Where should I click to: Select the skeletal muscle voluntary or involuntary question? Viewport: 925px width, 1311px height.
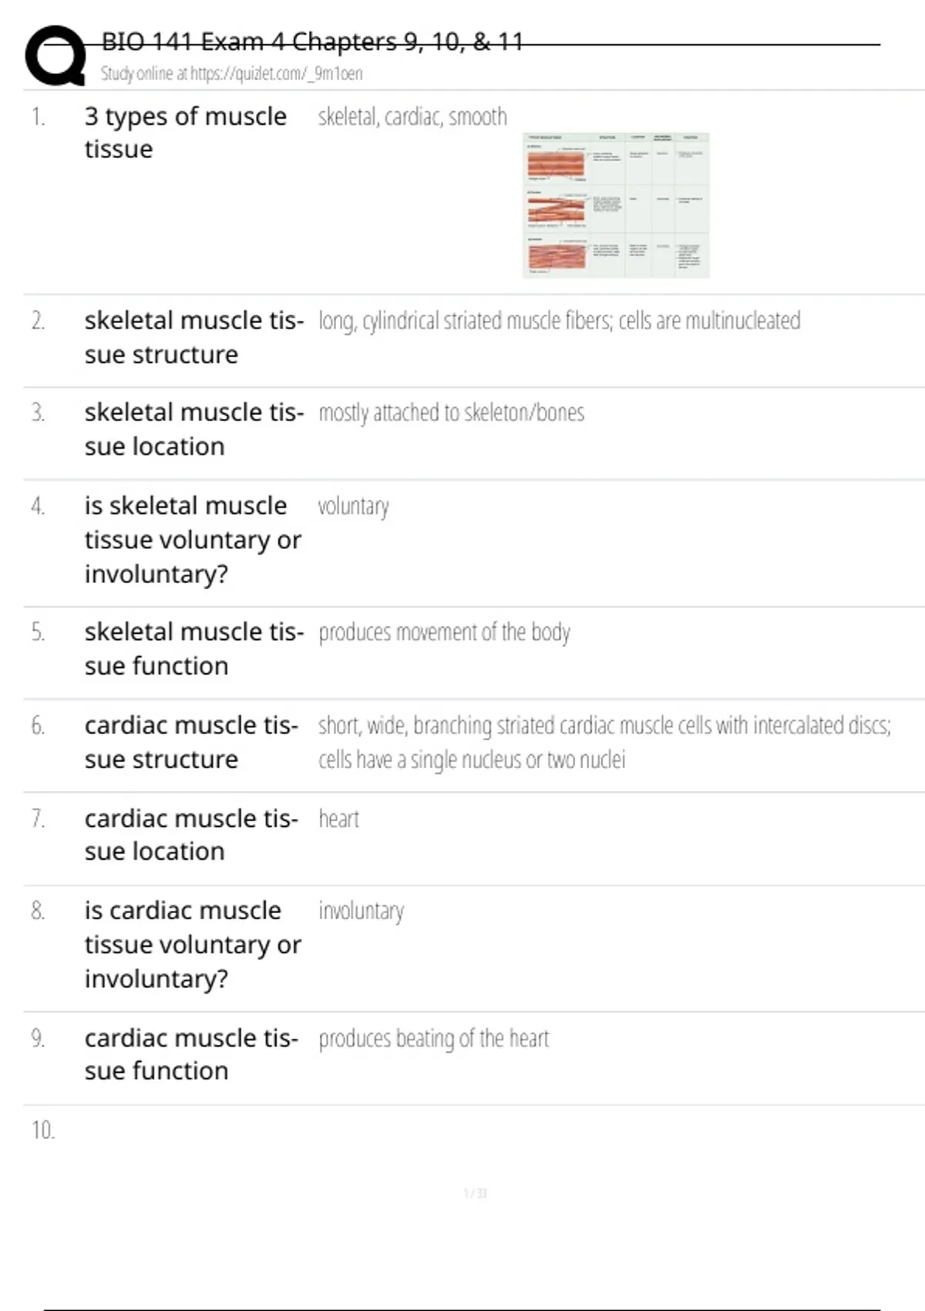pos(193,540)
